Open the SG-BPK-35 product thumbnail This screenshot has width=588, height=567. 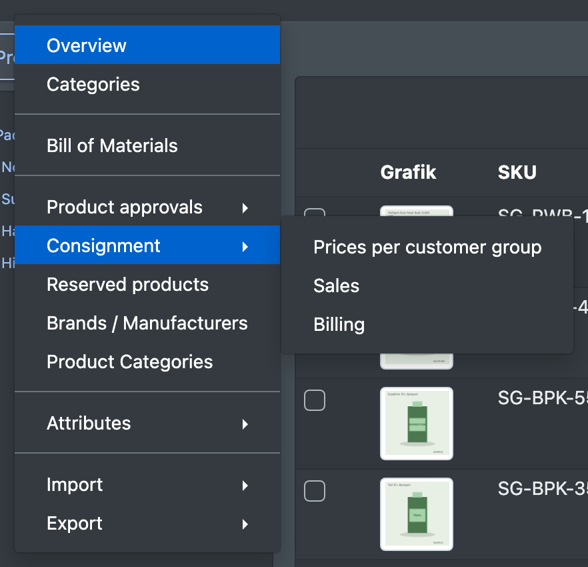(417, 514)
